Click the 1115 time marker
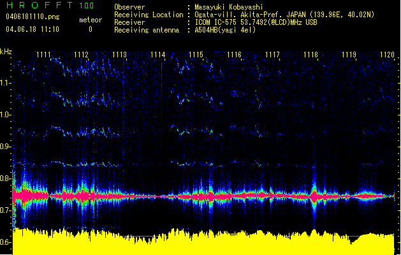 [196, 54]
